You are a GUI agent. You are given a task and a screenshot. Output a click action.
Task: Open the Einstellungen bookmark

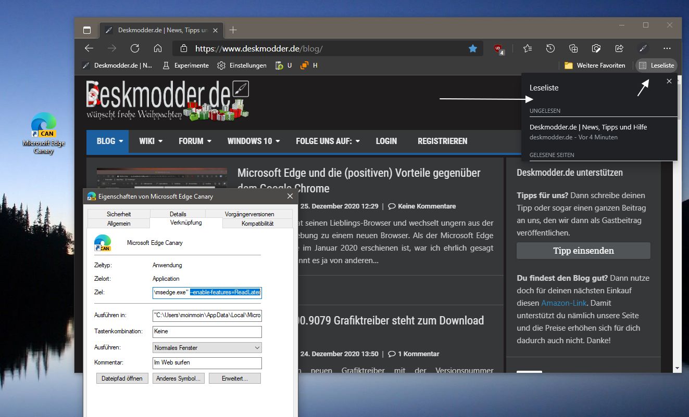(x=242, y=66)
